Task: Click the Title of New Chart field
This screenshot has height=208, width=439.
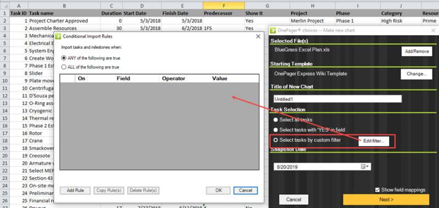Action: click(x=337, y=99)
